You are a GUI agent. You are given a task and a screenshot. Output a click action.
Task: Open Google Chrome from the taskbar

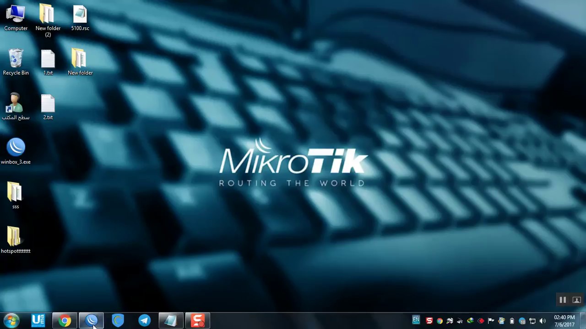65,320
